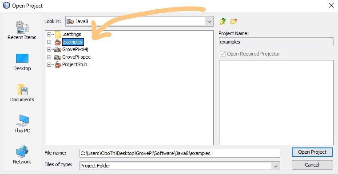Select the GrovePi-spec project entry

tap(76, 57)
